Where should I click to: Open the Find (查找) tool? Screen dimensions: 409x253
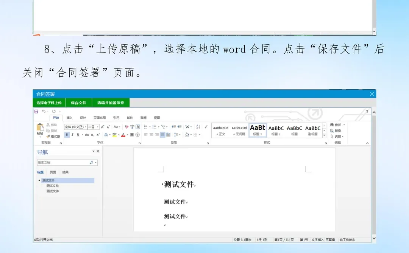[x=336, y=124]
